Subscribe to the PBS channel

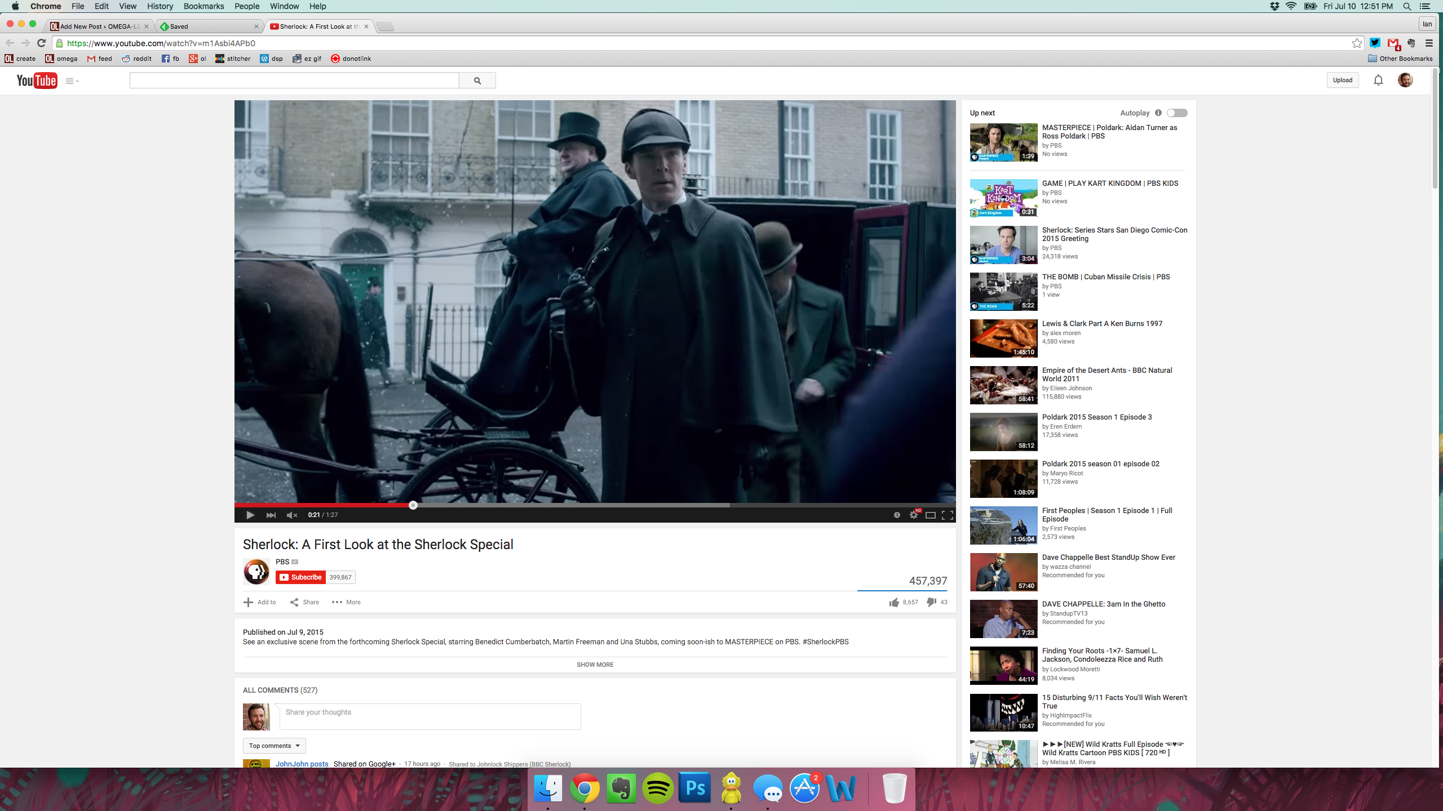tap(301, 577)
